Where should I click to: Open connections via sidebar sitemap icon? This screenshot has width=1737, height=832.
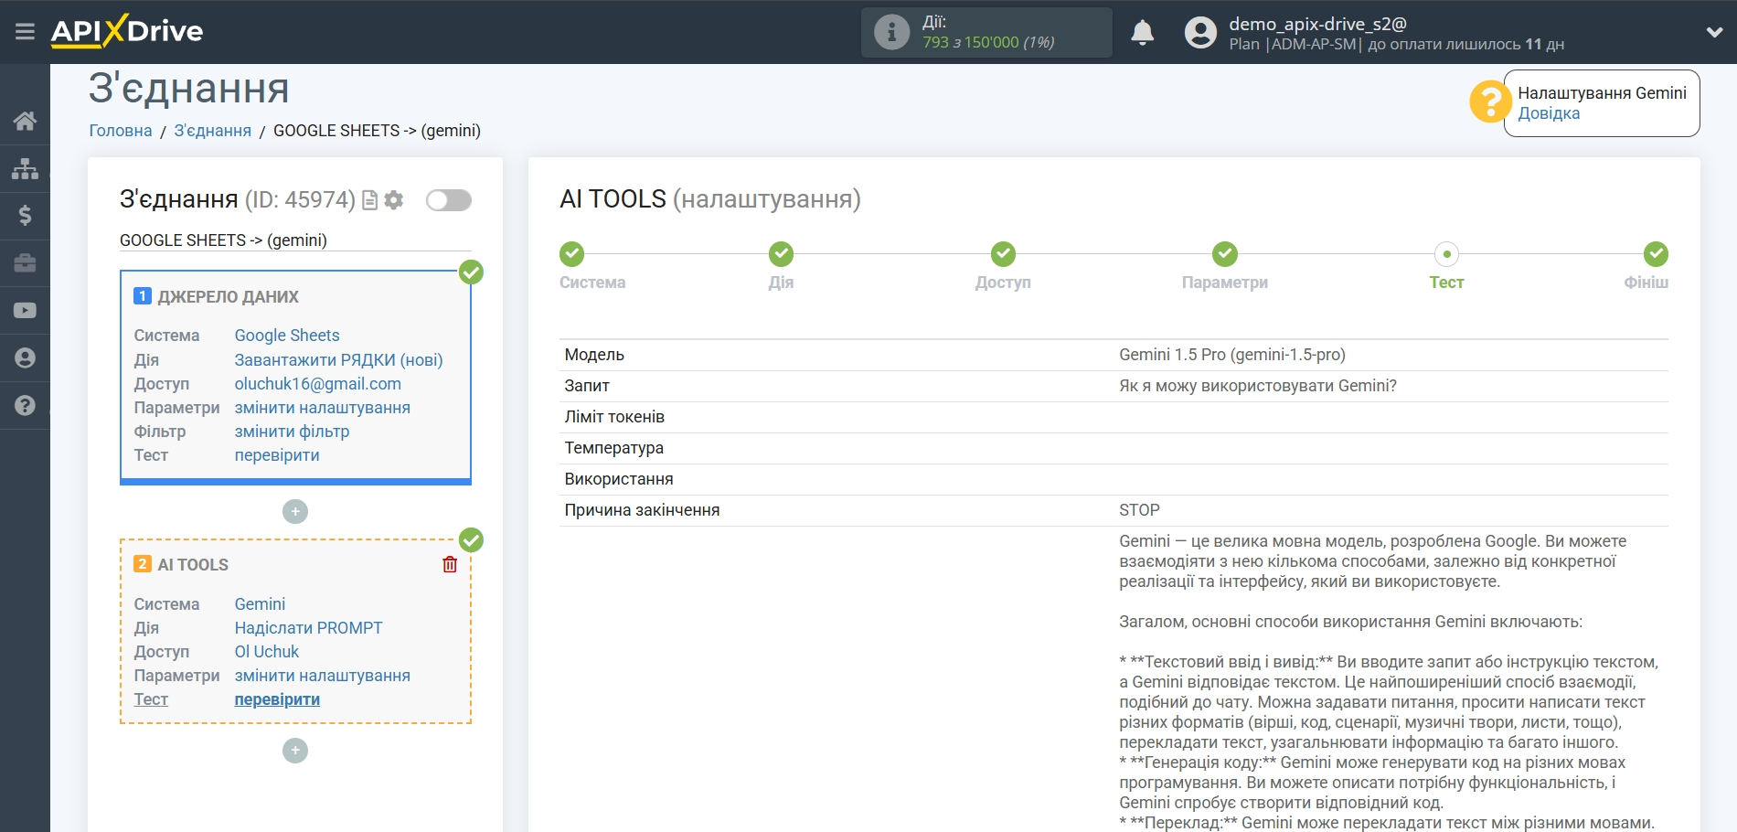(x=25, y=168)
